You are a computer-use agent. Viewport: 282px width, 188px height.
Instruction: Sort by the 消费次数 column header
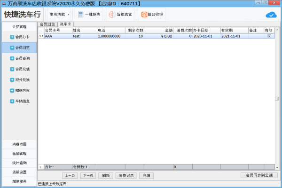tap(183, 31)
